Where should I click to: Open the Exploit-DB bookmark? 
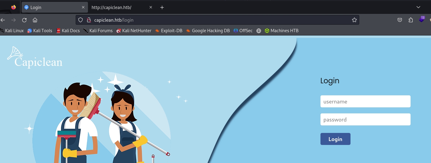[168, 31]
